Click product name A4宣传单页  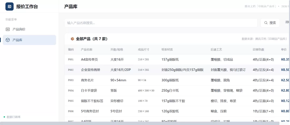tap(89, 60)
